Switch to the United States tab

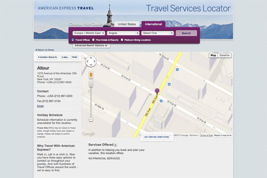coord(127,24)
